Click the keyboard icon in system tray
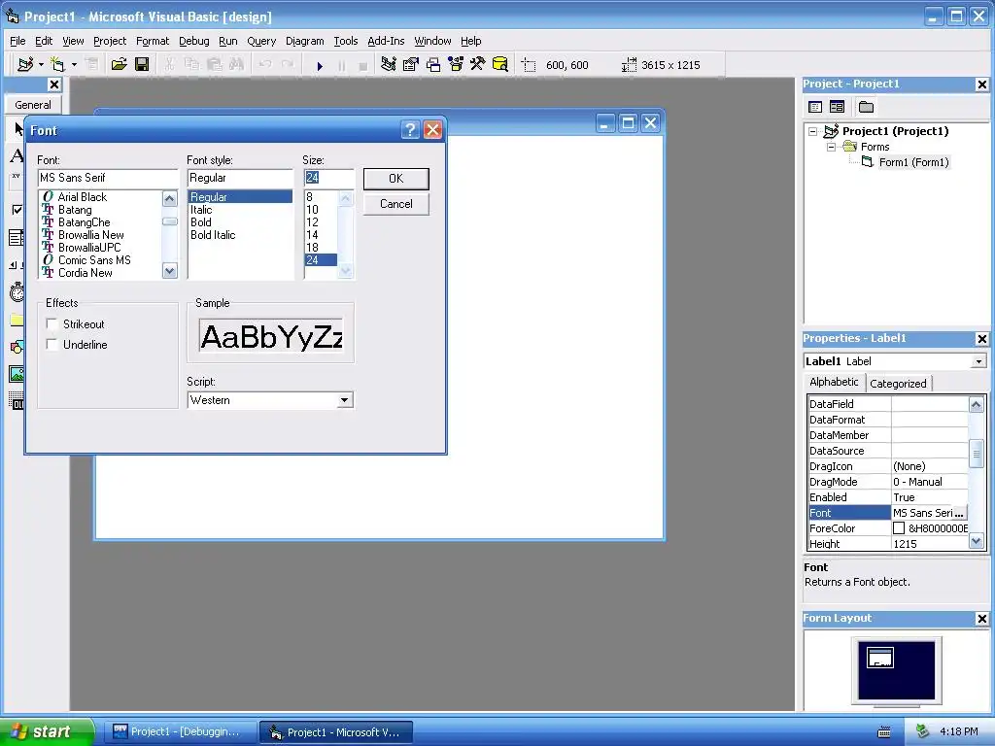 pyautogui.click(x=884, y=732)
